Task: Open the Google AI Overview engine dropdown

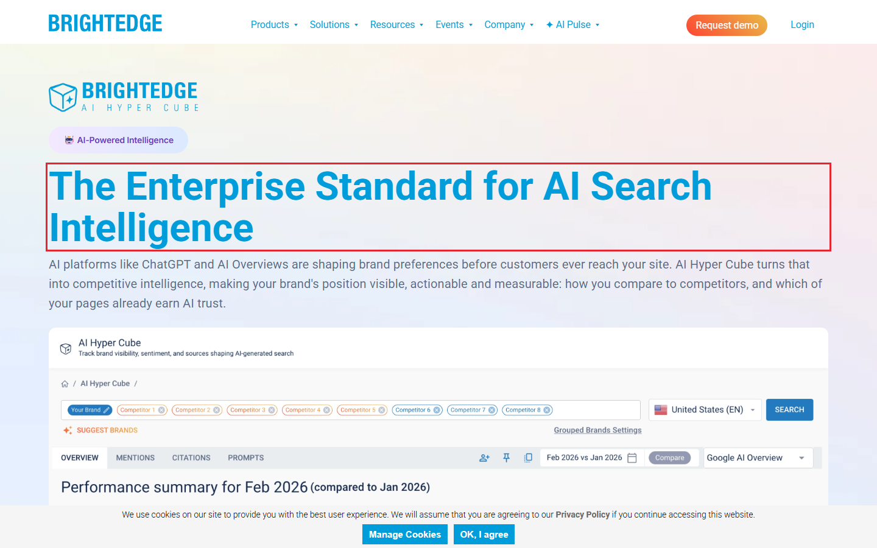Action: click(x=758, y=458)
